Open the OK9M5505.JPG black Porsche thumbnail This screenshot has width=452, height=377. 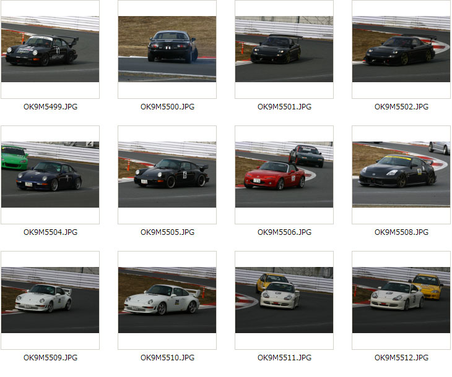pyautogui.click(x=167, y=175)
